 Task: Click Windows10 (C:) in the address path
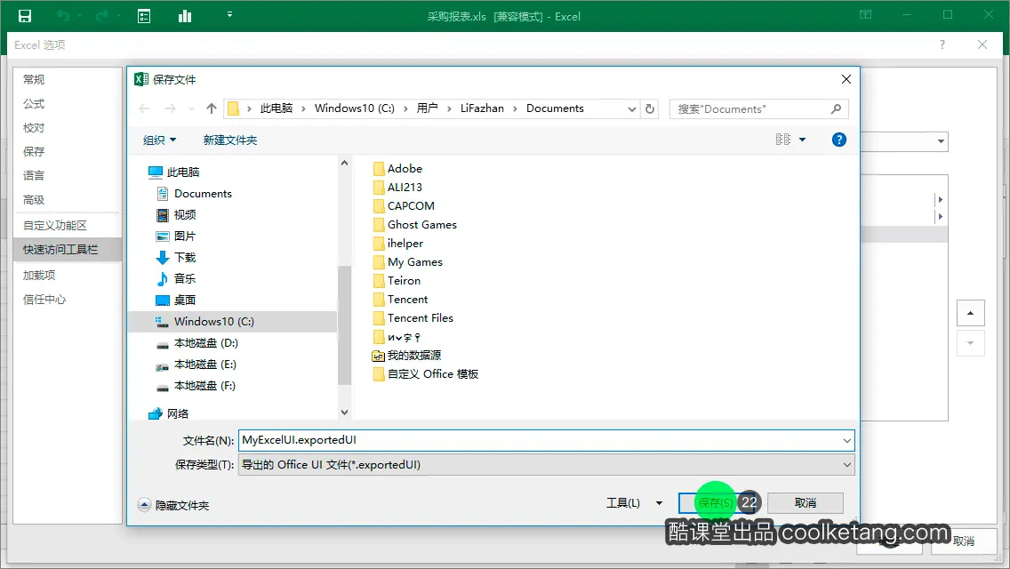click(x=354, y=108)
